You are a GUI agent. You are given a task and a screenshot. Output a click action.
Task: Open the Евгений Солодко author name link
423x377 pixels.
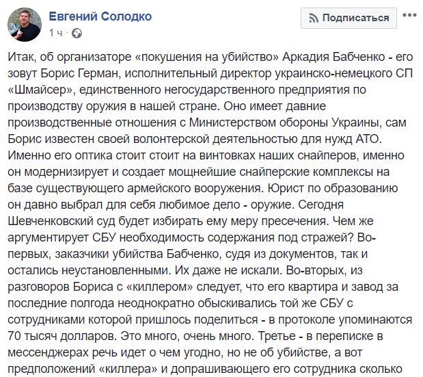coord(100,16)
